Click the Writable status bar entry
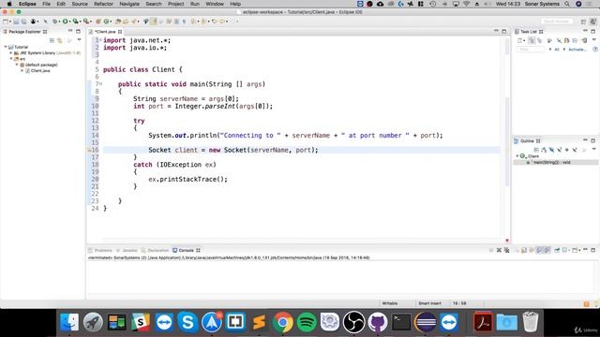 (390, 303)
